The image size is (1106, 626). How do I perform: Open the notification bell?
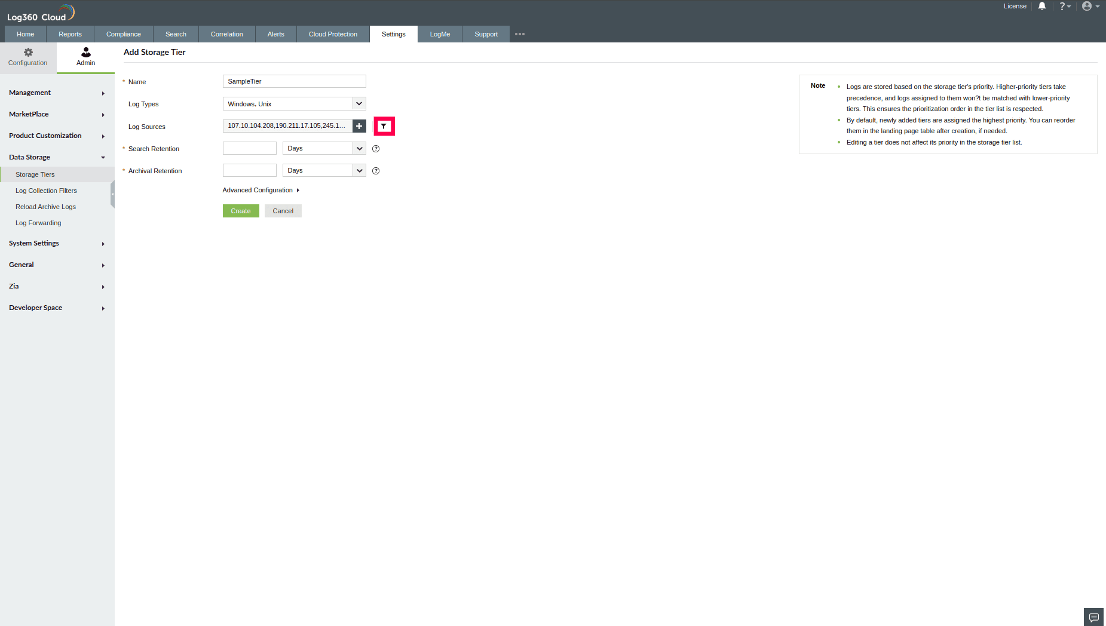coord(1042,6)
